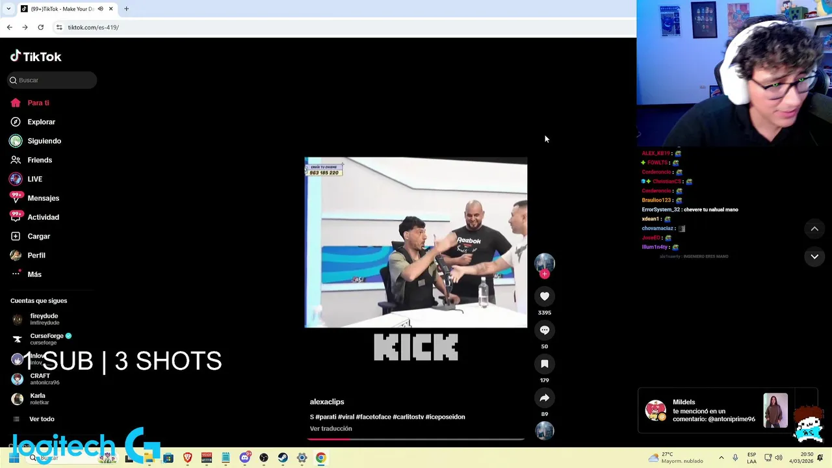
Task: Open the notification bell in system tray
Action: point(820,458)
